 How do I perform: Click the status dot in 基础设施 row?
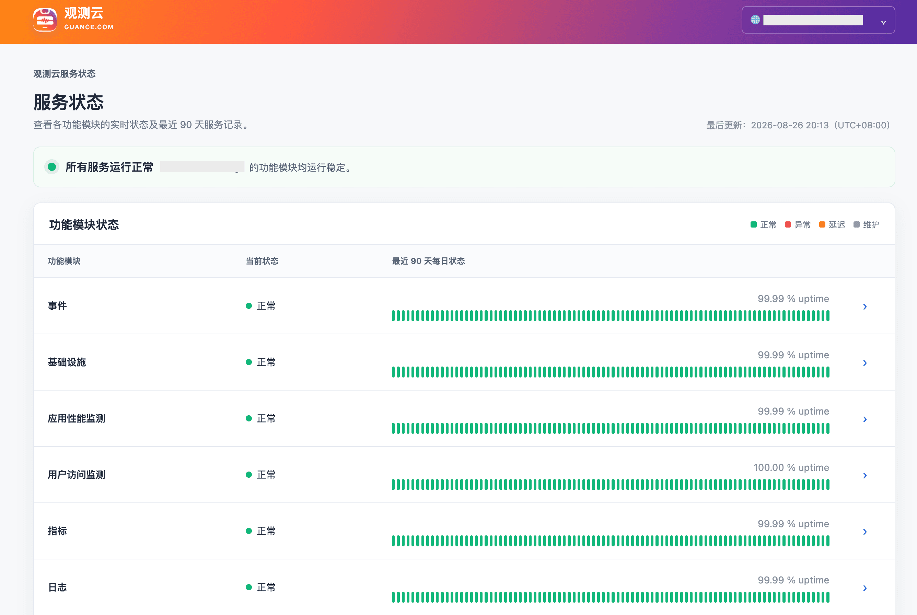point(249,362)
